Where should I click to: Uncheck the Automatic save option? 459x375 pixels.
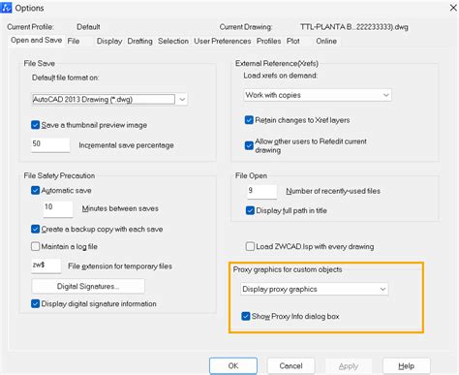pos(35,190)
